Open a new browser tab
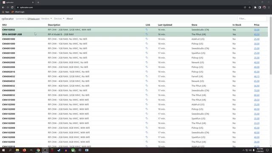Screen dimensions: 272x153 click(38, 3)
